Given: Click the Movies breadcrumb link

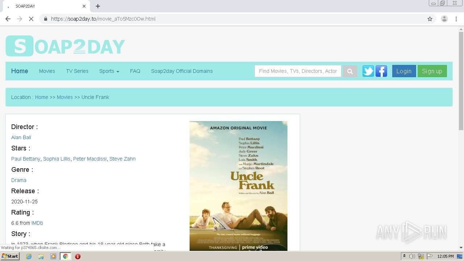Looking at the screenshot, I should (x=65, y=97).
